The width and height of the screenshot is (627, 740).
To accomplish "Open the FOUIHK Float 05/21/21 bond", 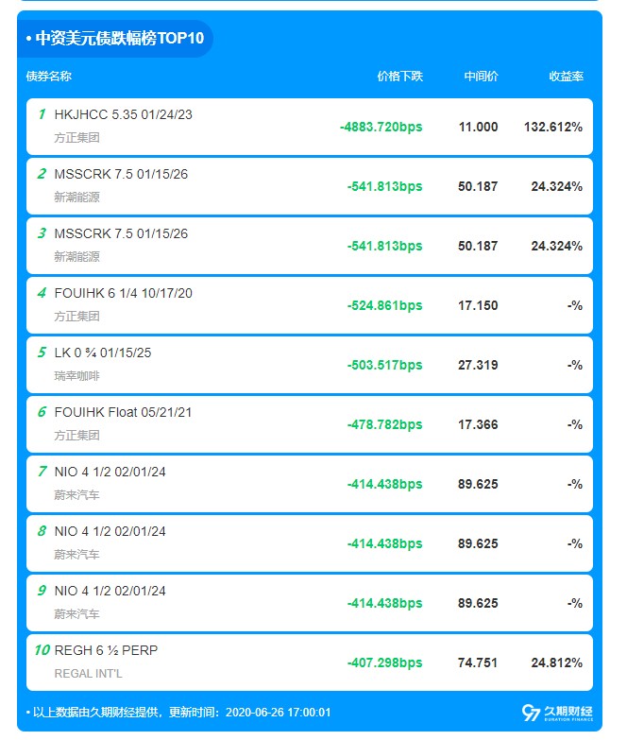I will click(x=124, y=412).
